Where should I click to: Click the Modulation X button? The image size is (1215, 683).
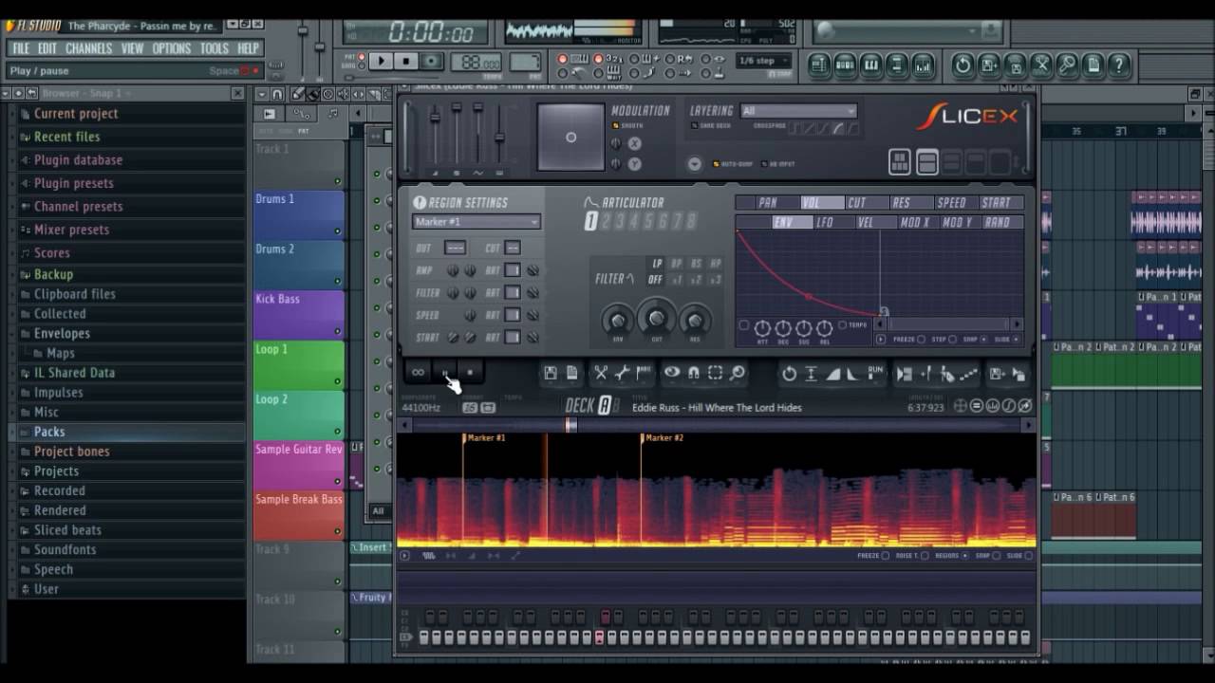pyautogui.click(x=634, y=143)
